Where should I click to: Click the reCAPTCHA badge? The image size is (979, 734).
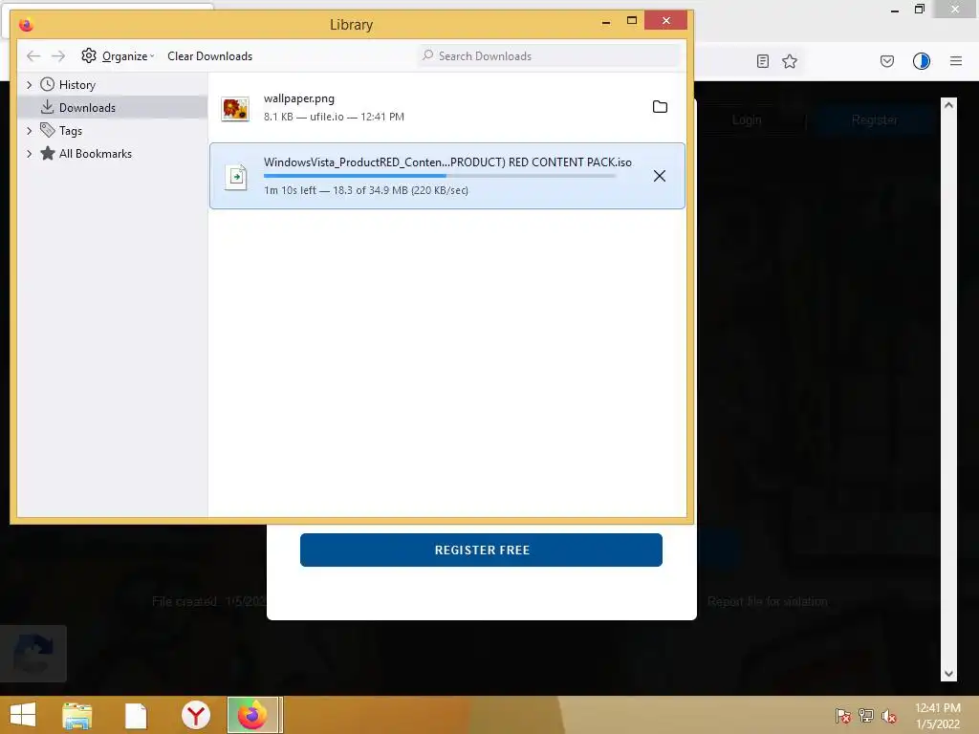tap(33, 654)
